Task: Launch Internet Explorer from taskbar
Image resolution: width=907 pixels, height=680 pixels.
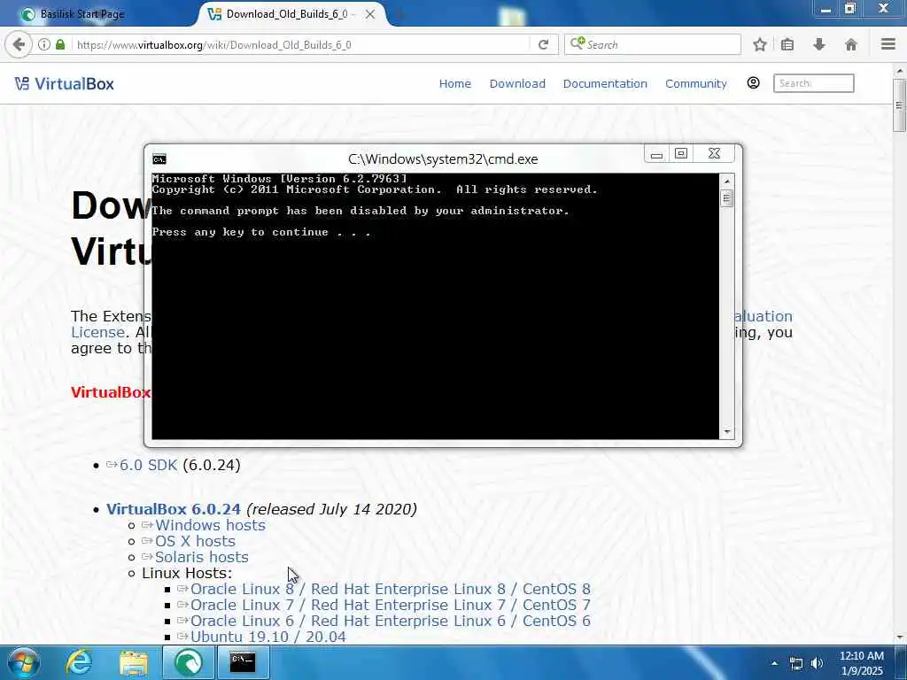Action: click(x=79, y=662)
